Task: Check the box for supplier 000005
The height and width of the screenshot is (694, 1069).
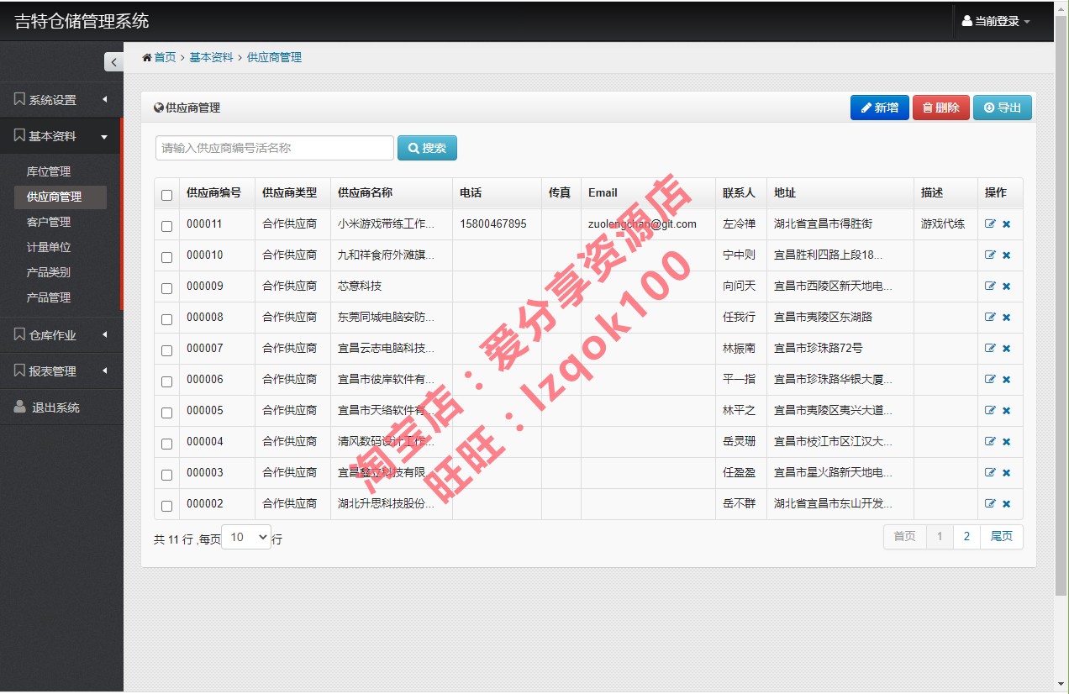Action: coord(166,413)
